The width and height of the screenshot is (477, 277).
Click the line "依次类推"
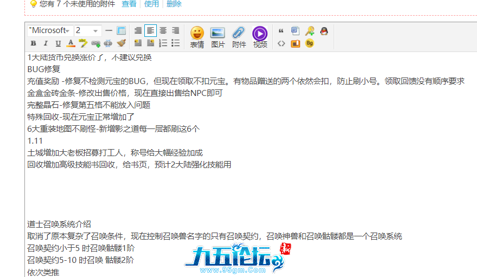point(43,272)
